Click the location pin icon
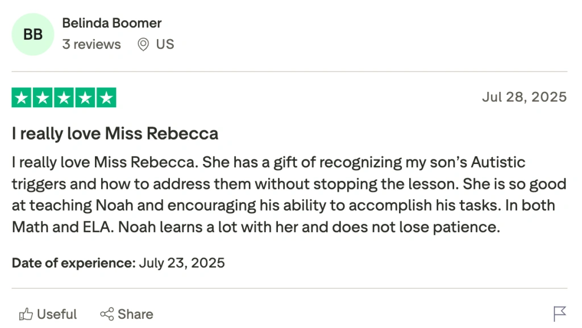The height and width of the screenshot is (328, 582). point(143,44)
